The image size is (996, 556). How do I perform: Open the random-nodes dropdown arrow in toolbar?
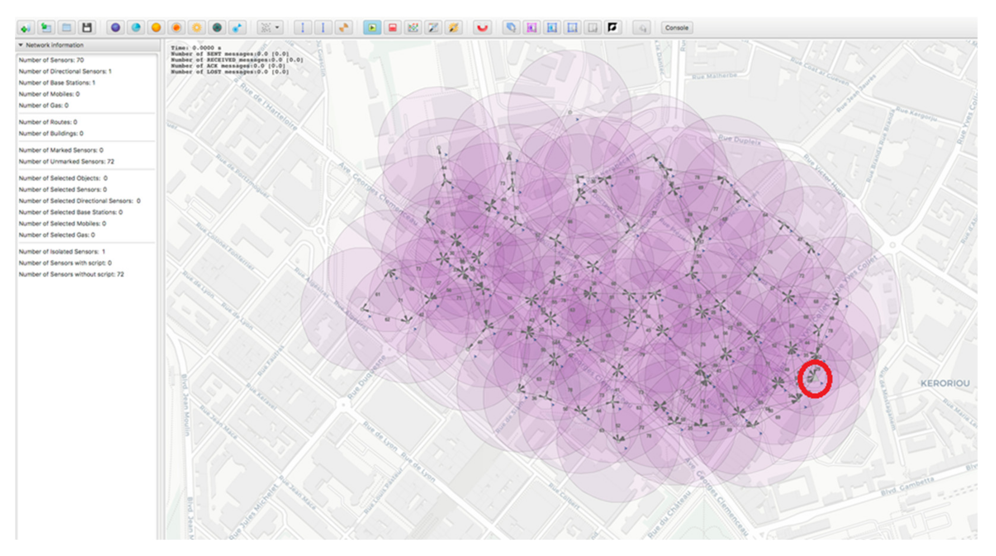(x=277, y=28)
